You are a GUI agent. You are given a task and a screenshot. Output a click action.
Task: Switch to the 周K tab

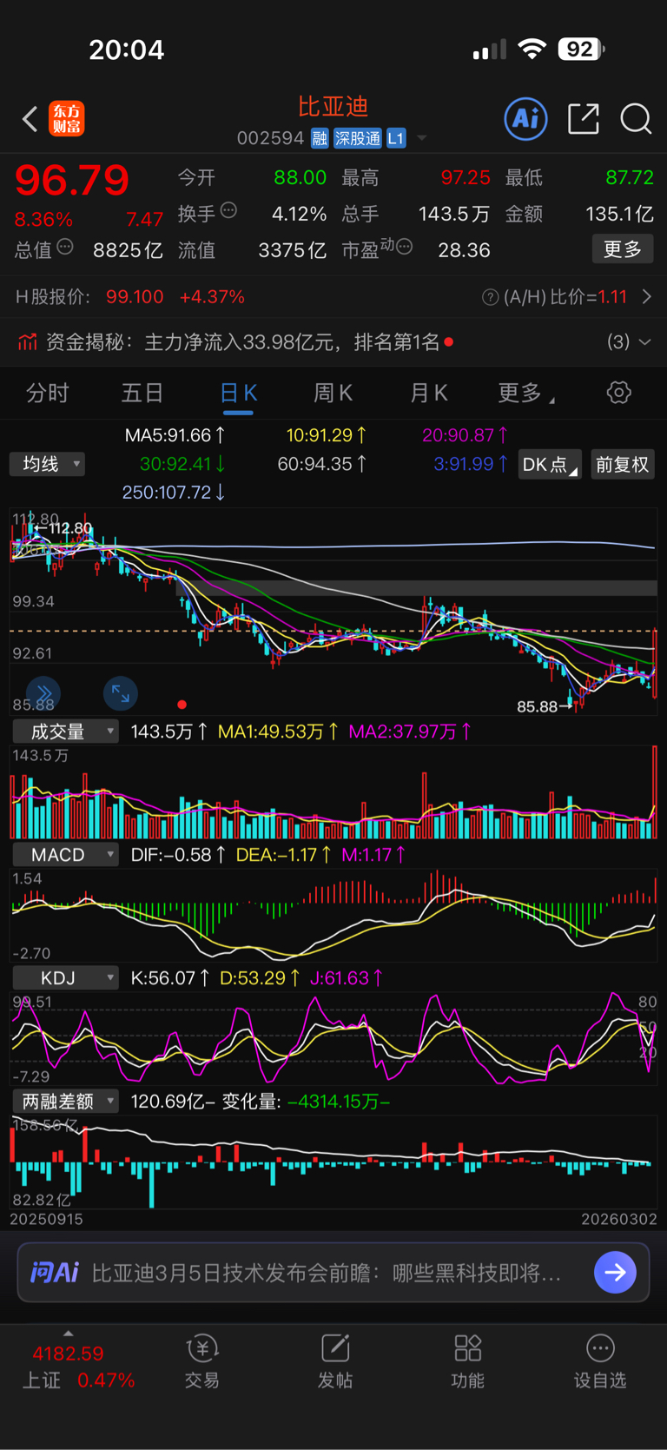click(333, 393)
